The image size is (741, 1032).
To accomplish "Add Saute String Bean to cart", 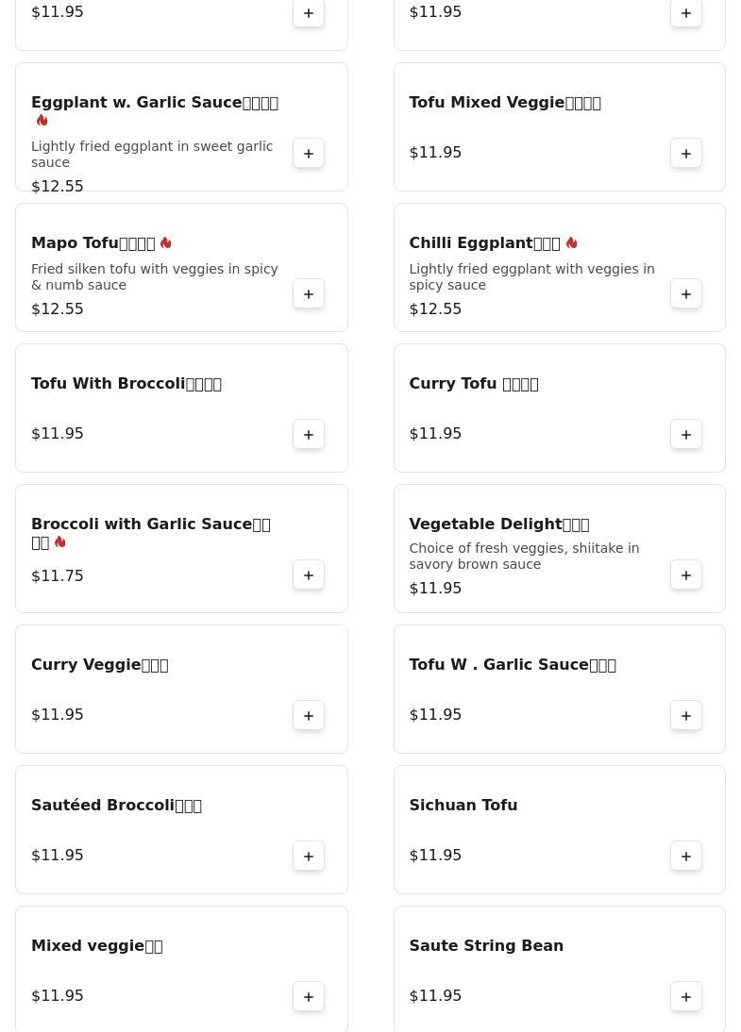I will pos(686,996).
